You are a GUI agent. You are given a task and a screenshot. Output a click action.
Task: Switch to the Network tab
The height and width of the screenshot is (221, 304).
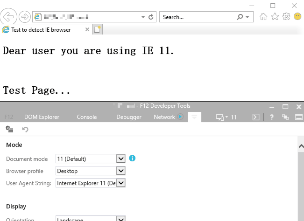164,117
